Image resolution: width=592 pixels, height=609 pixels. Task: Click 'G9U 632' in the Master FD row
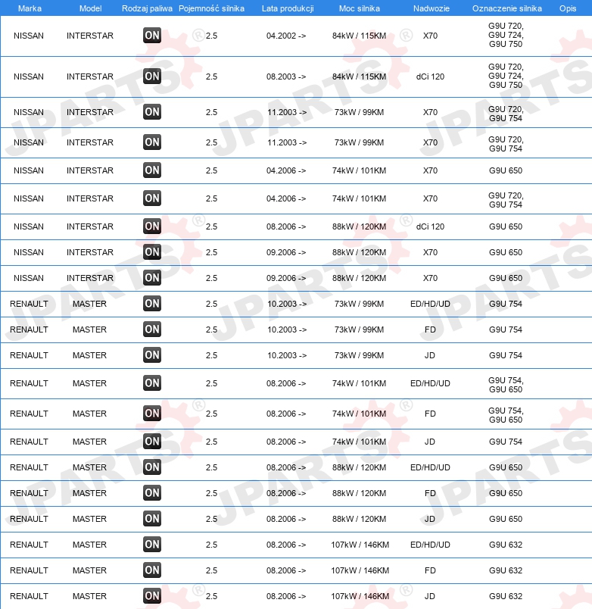[506, 570]
